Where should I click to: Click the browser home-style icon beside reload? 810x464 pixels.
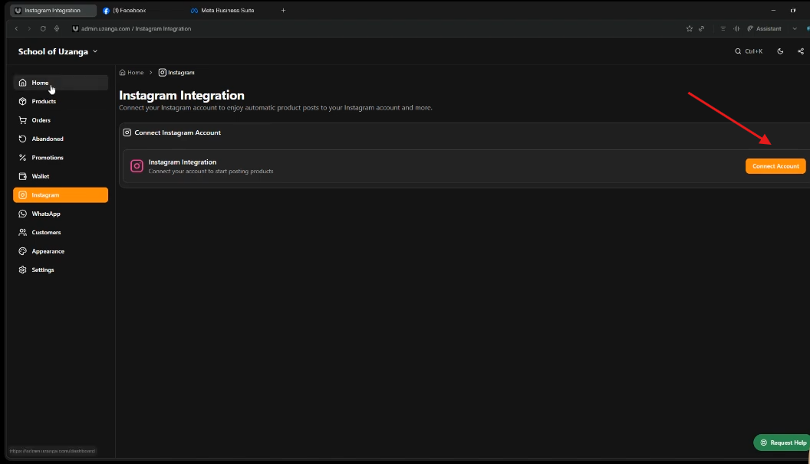pyautogui.click(x=57, y=29)
